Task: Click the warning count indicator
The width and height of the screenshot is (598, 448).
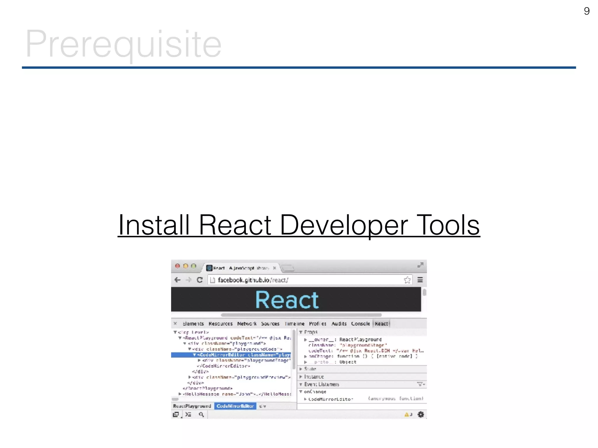Action: click(408, 414)
